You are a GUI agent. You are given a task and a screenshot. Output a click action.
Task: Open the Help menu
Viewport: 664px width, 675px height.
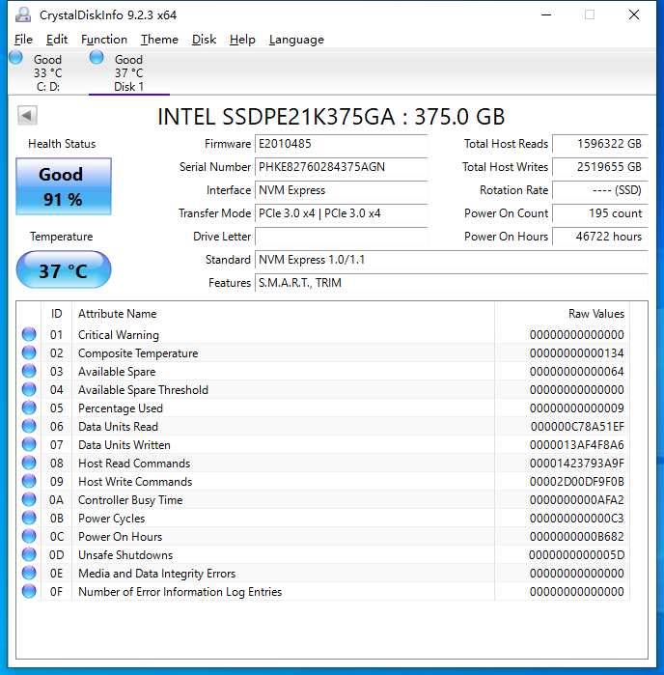[242, 40]
